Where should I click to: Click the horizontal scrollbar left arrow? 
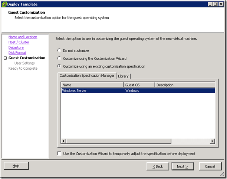tap(63, 141)
